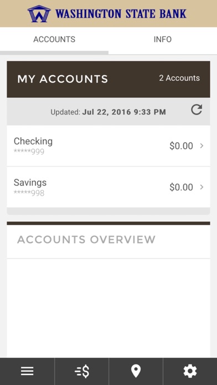Tap the location pin icon

click(x=136, y=371)
